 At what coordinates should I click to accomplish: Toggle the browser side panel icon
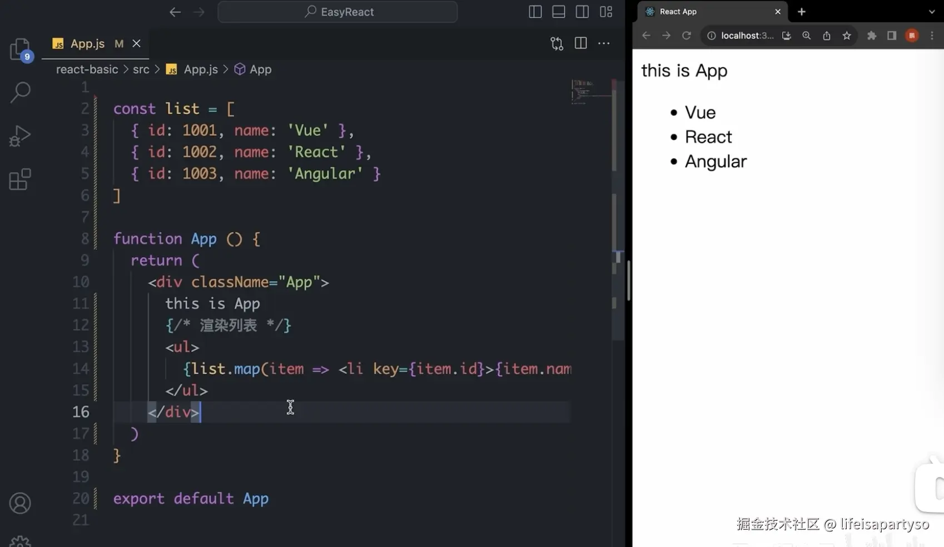tap(892, 36)
